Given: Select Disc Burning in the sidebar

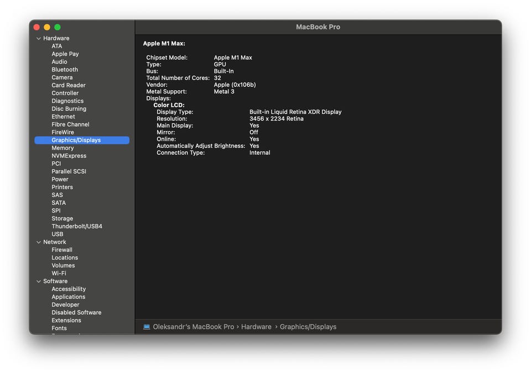Looking at the screenshot, I should (69, 109).
